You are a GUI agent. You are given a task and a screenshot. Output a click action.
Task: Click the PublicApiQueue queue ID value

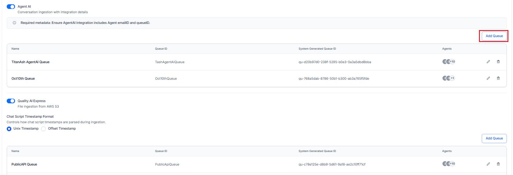(167, 164)
